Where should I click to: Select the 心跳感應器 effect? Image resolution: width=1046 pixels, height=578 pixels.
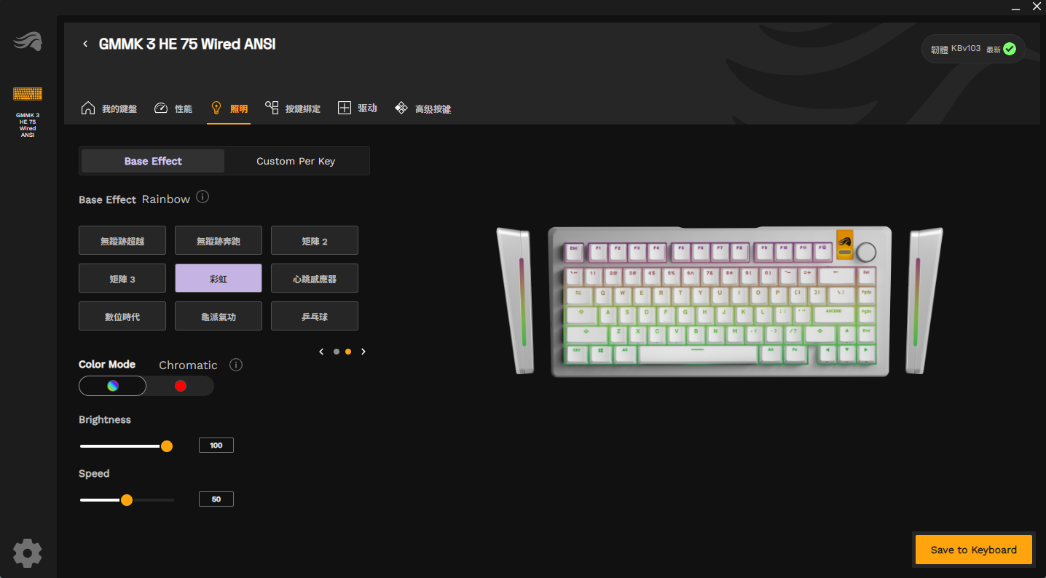pos(315,278)
